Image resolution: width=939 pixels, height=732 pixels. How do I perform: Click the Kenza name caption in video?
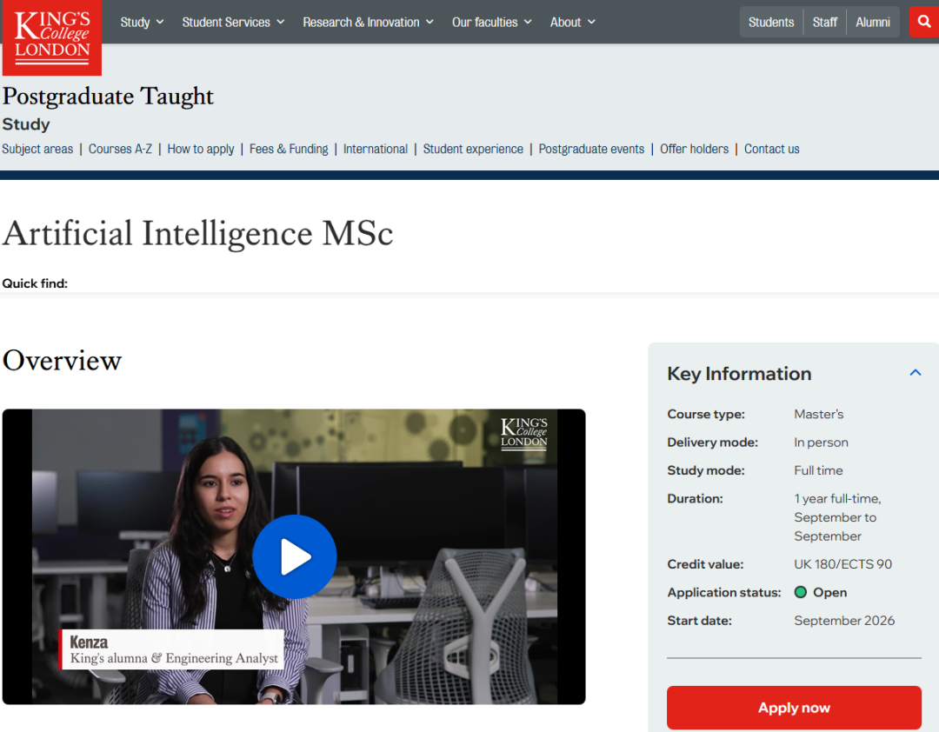(89, 642)
